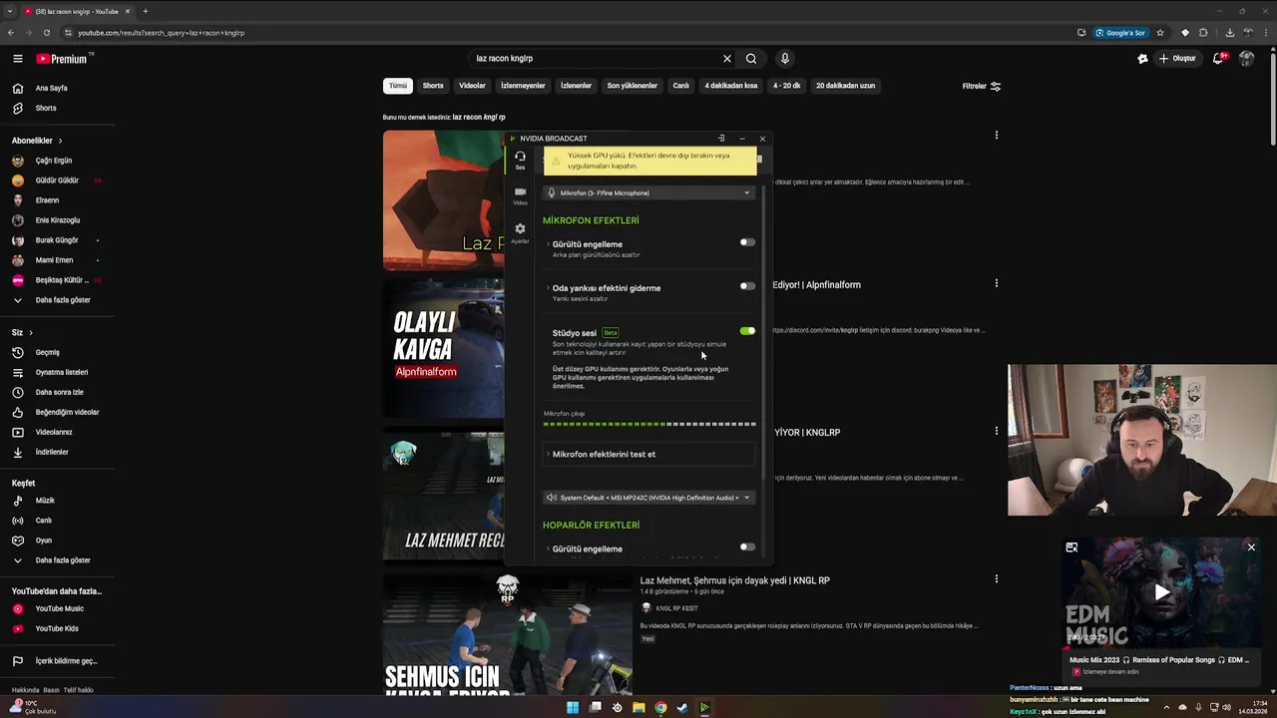Open YouTube notifications bell

pos(1218,59)
